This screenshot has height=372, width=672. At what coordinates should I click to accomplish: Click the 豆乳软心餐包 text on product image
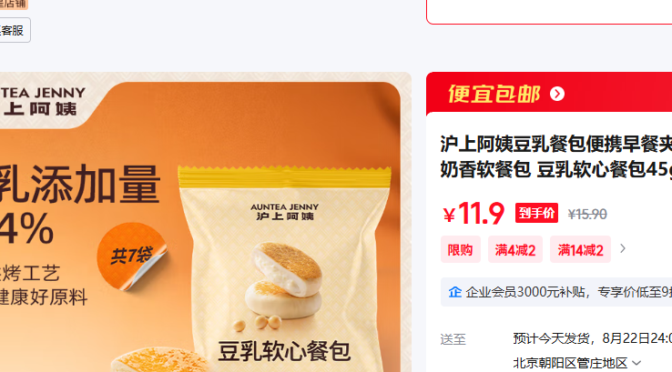tap(284, 351)
